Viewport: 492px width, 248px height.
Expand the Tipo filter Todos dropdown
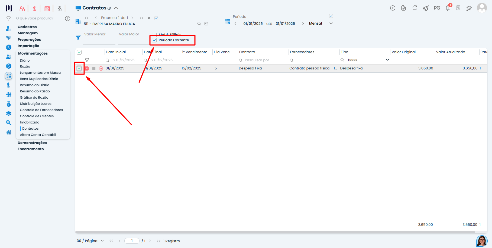click(387, 60)
